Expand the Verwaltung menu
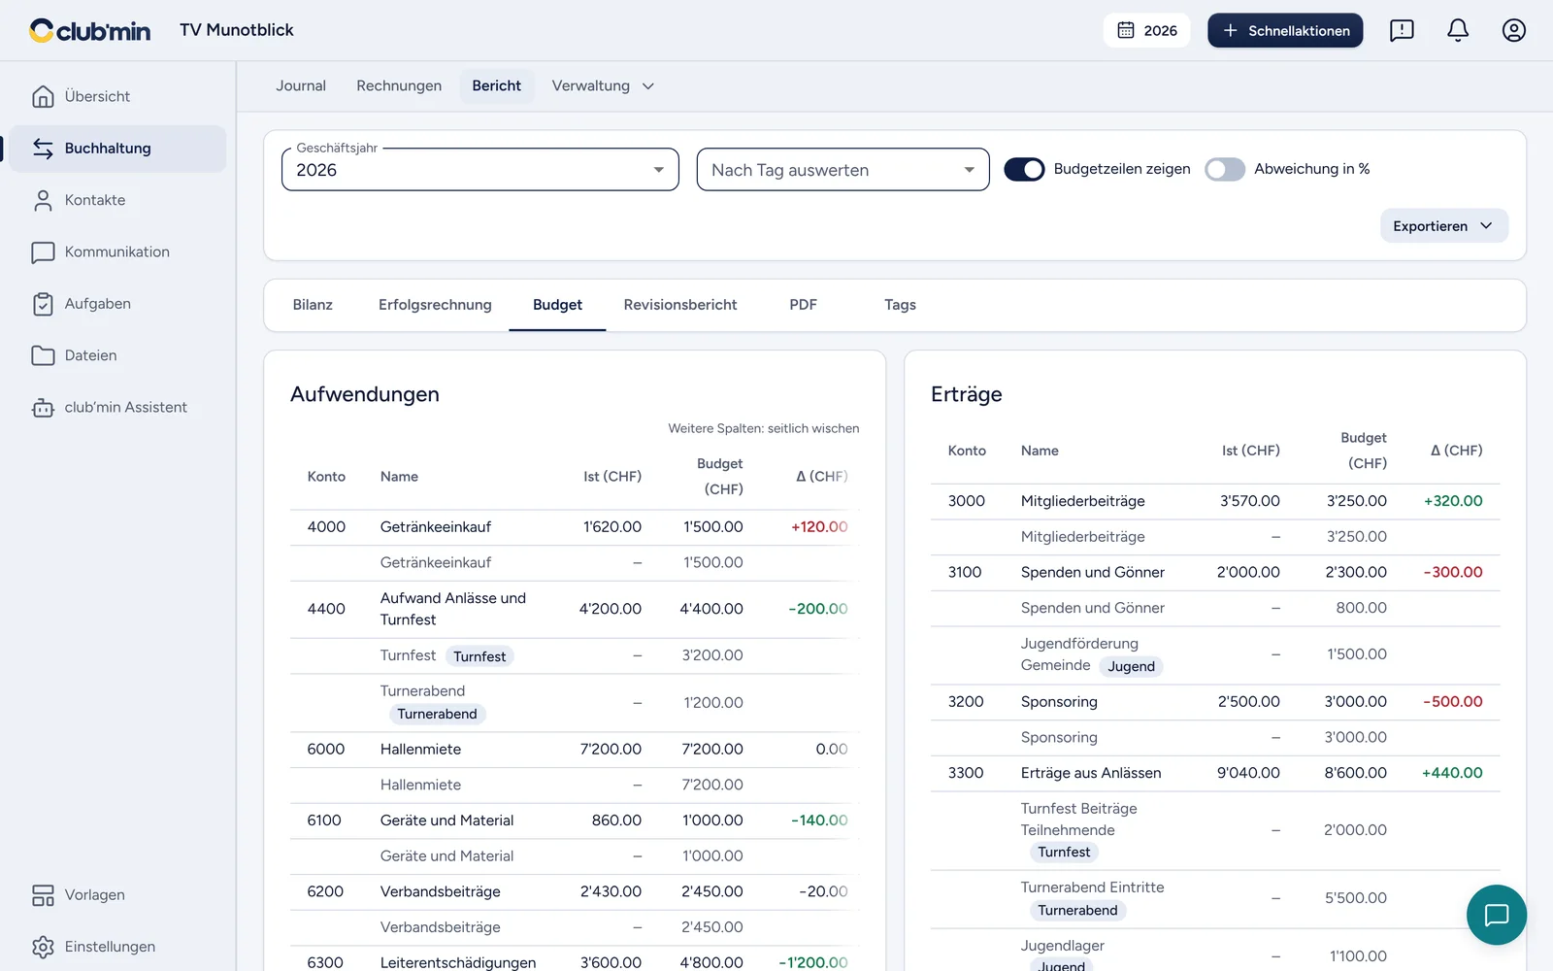Screen dimensions: 1553x971 tap(603, 86)
